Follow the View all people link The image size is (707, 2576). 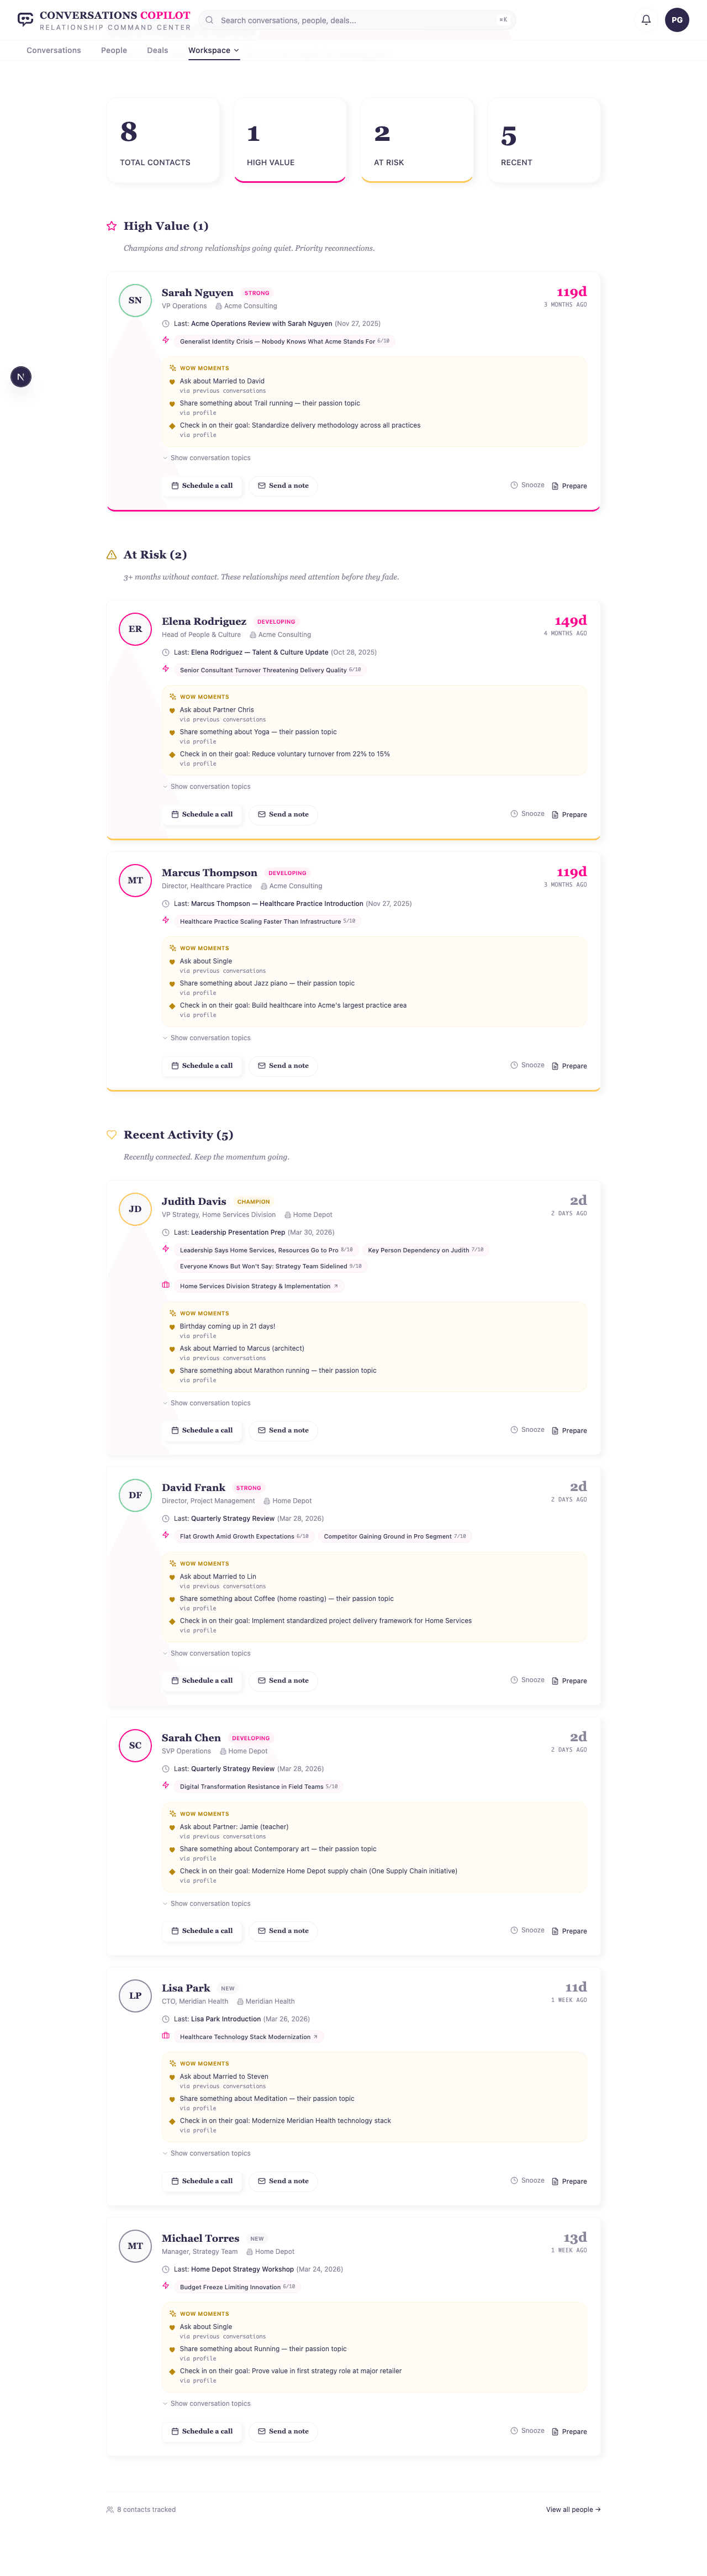click(x=573, y=2509)
